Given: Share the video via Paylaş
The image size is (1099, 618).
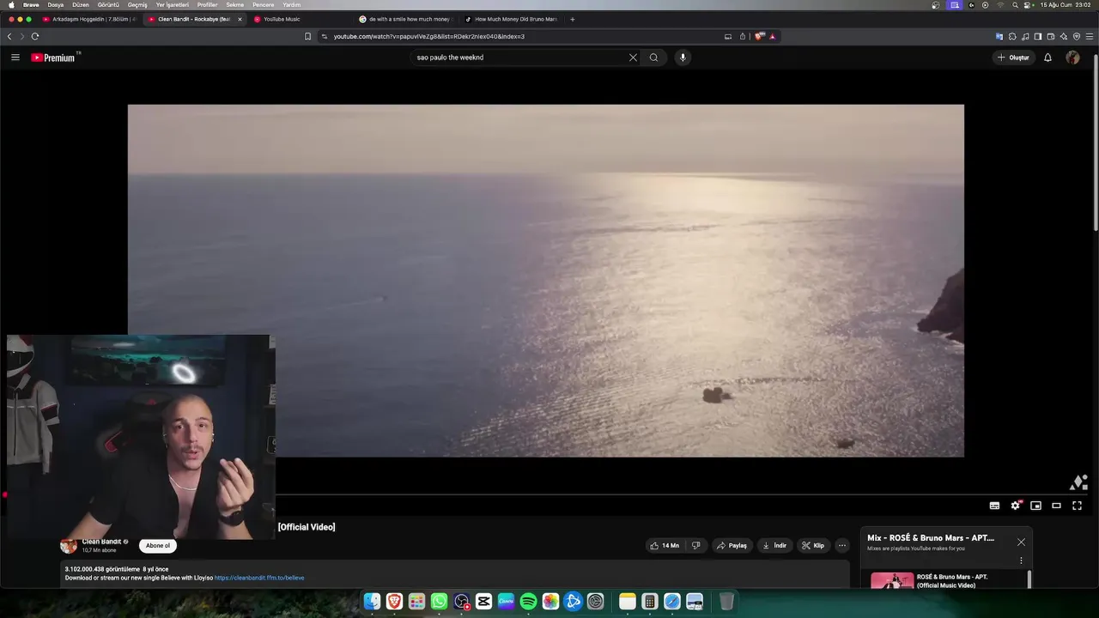Looking at the screenshot, I should point(732,545).
